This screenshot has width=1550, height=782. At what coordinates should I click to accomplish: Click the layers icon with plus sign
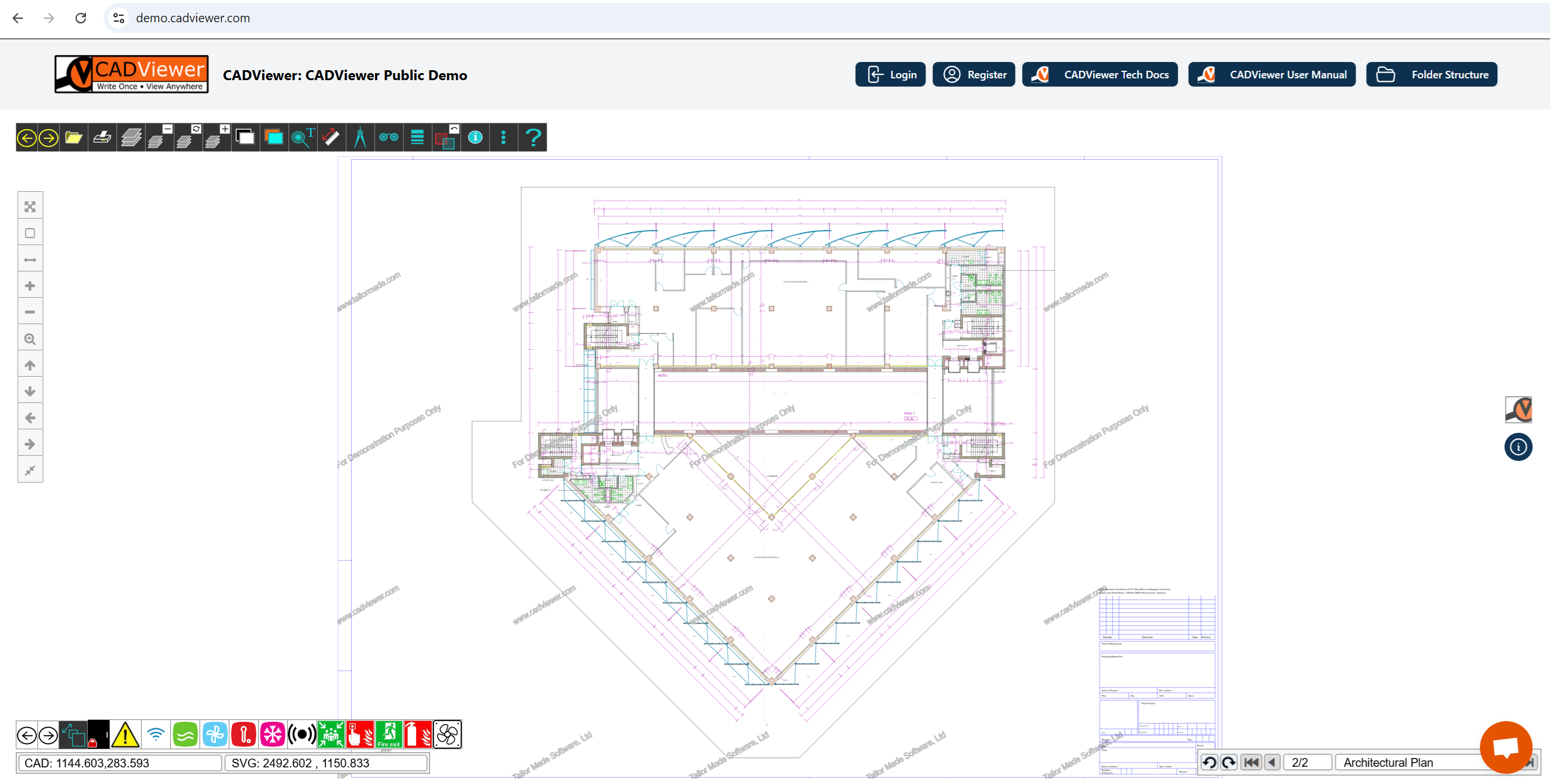coord(217,138)
